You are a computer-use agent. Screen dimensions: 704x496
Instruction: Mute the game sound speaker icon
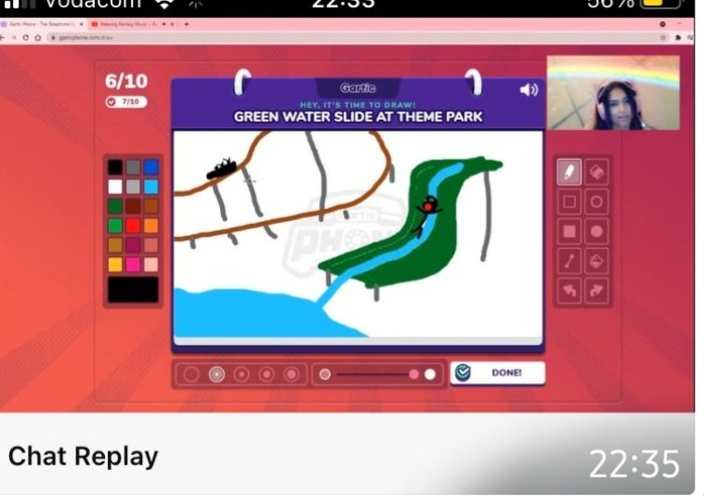[x=528, y=90]
